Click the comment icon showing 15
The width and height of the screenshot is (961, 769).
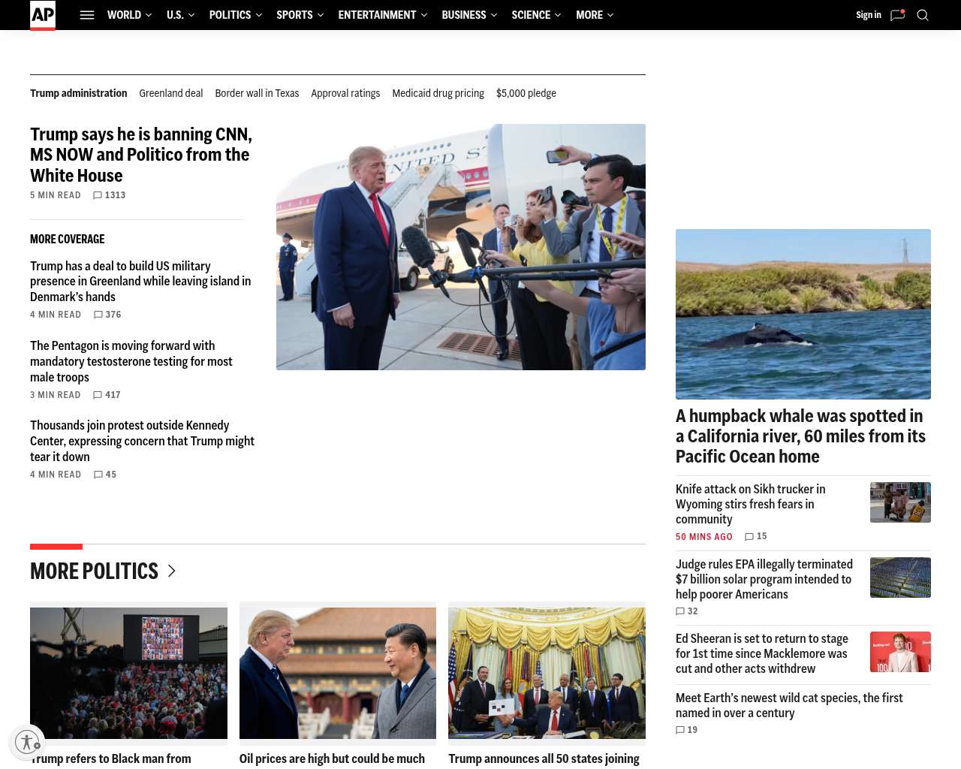pos(749,536)
